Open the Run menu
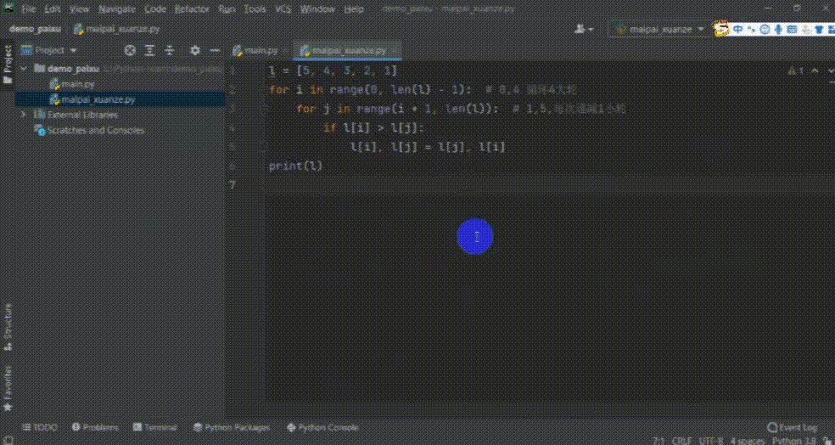The width and height of the screenshot is (835, 445). click(x=227, y=9)
